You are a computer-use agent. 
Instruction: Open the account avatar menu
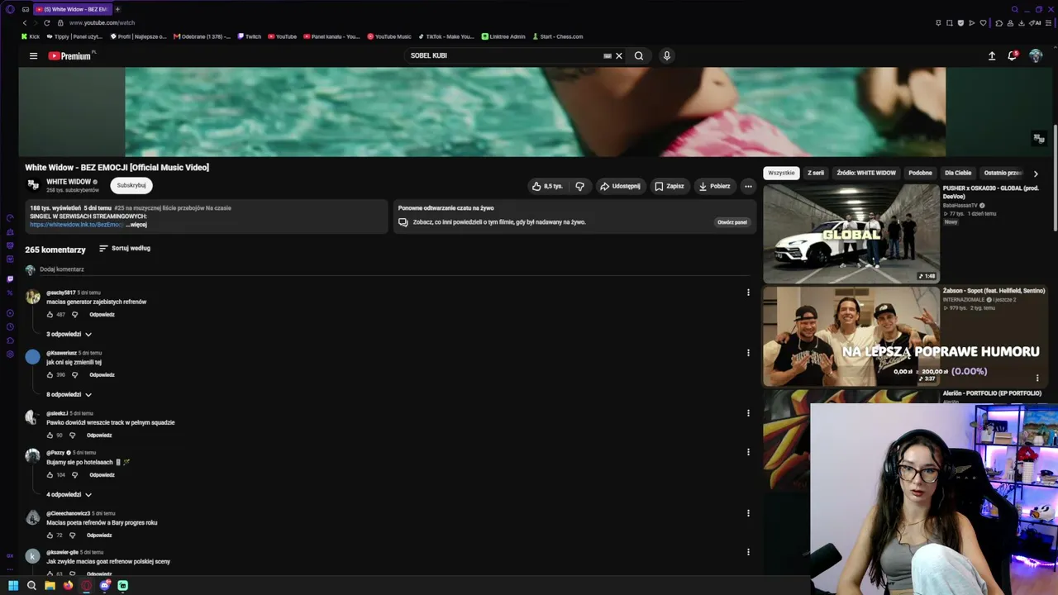click(1036, 56)
